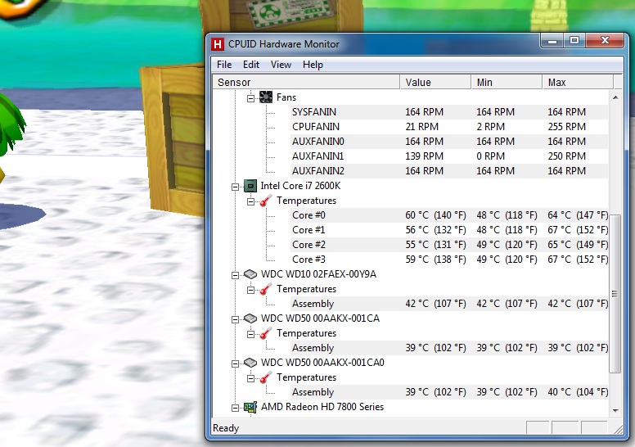Select the Core #0 temperature row
Screen dimensions: 635x447
(x=449, y=215)
